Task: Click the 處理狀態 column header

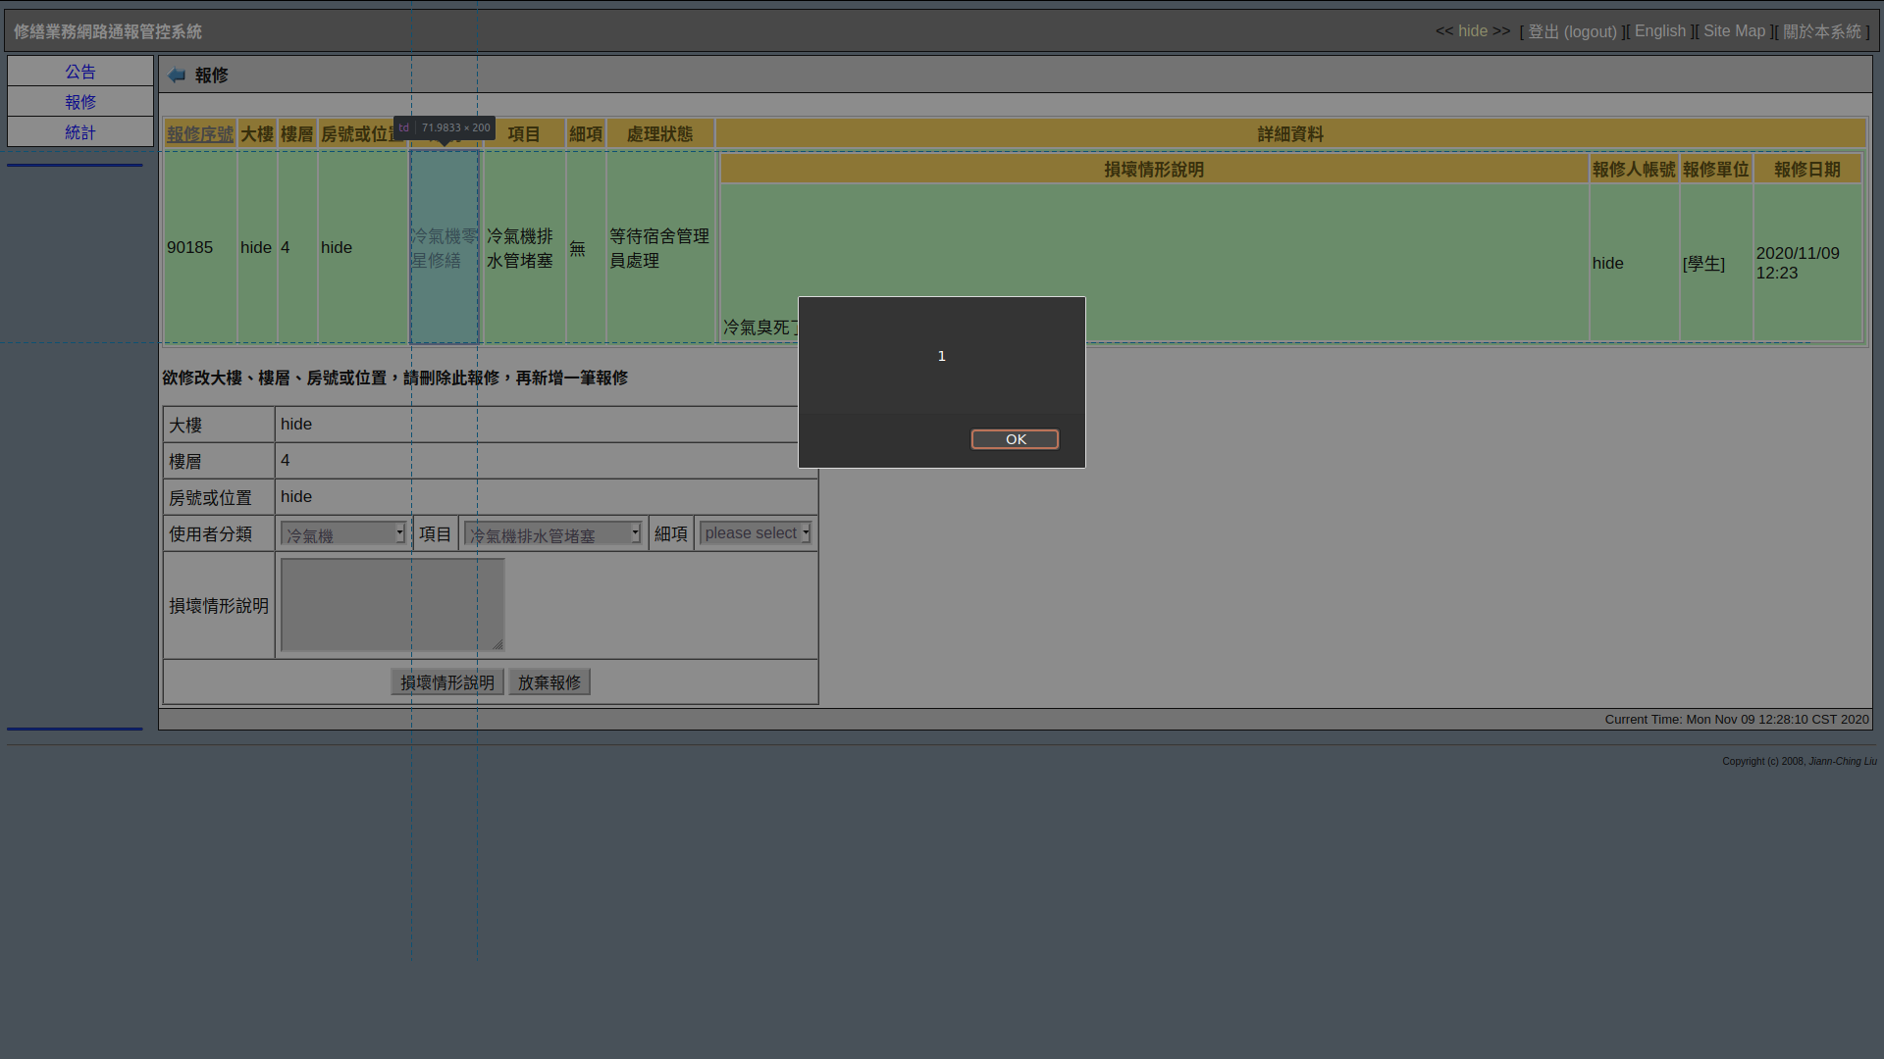Action: (660, 134)
